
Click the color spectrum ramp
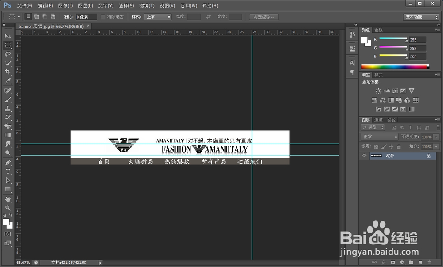click(x=395, y=67)
